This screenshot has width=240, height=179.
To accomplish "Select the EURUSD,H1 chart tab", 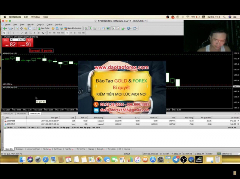I will pos(8,114).
